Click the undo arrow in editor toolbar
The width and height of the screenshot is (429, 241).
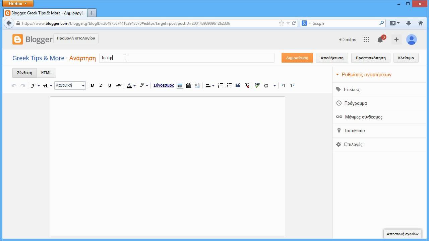coord(14,85)
